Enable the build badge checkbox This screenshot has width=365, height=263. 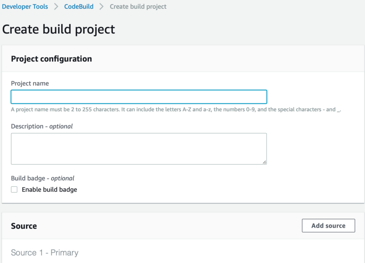tap(14, 190)
